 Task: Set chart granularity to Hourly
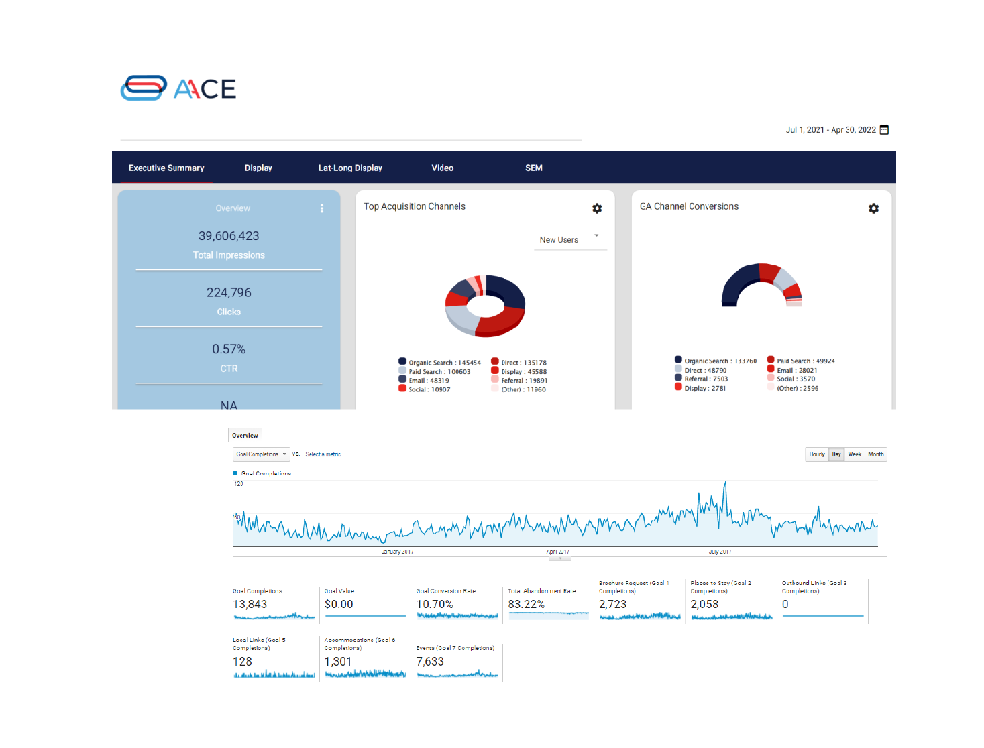817,454
